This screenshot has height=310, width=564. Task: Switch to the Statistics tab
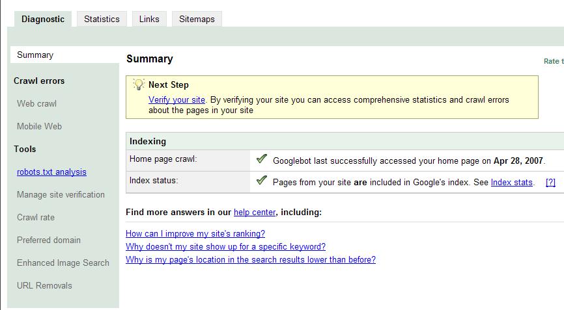click(x=102, y=19)
